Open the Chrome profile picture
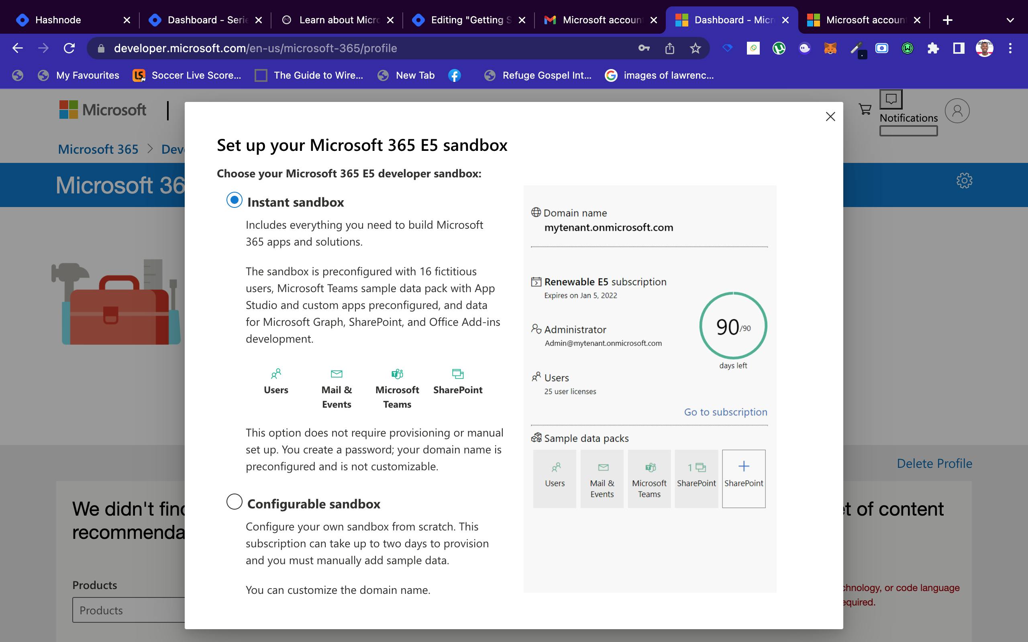The width and height of the screenshot is (1028, 642). (984, 48)
